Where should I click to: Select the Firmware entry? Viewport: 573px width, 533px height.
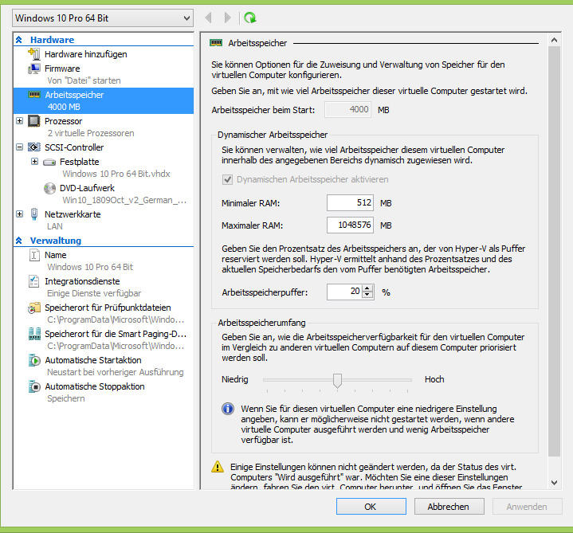point(62,69)
